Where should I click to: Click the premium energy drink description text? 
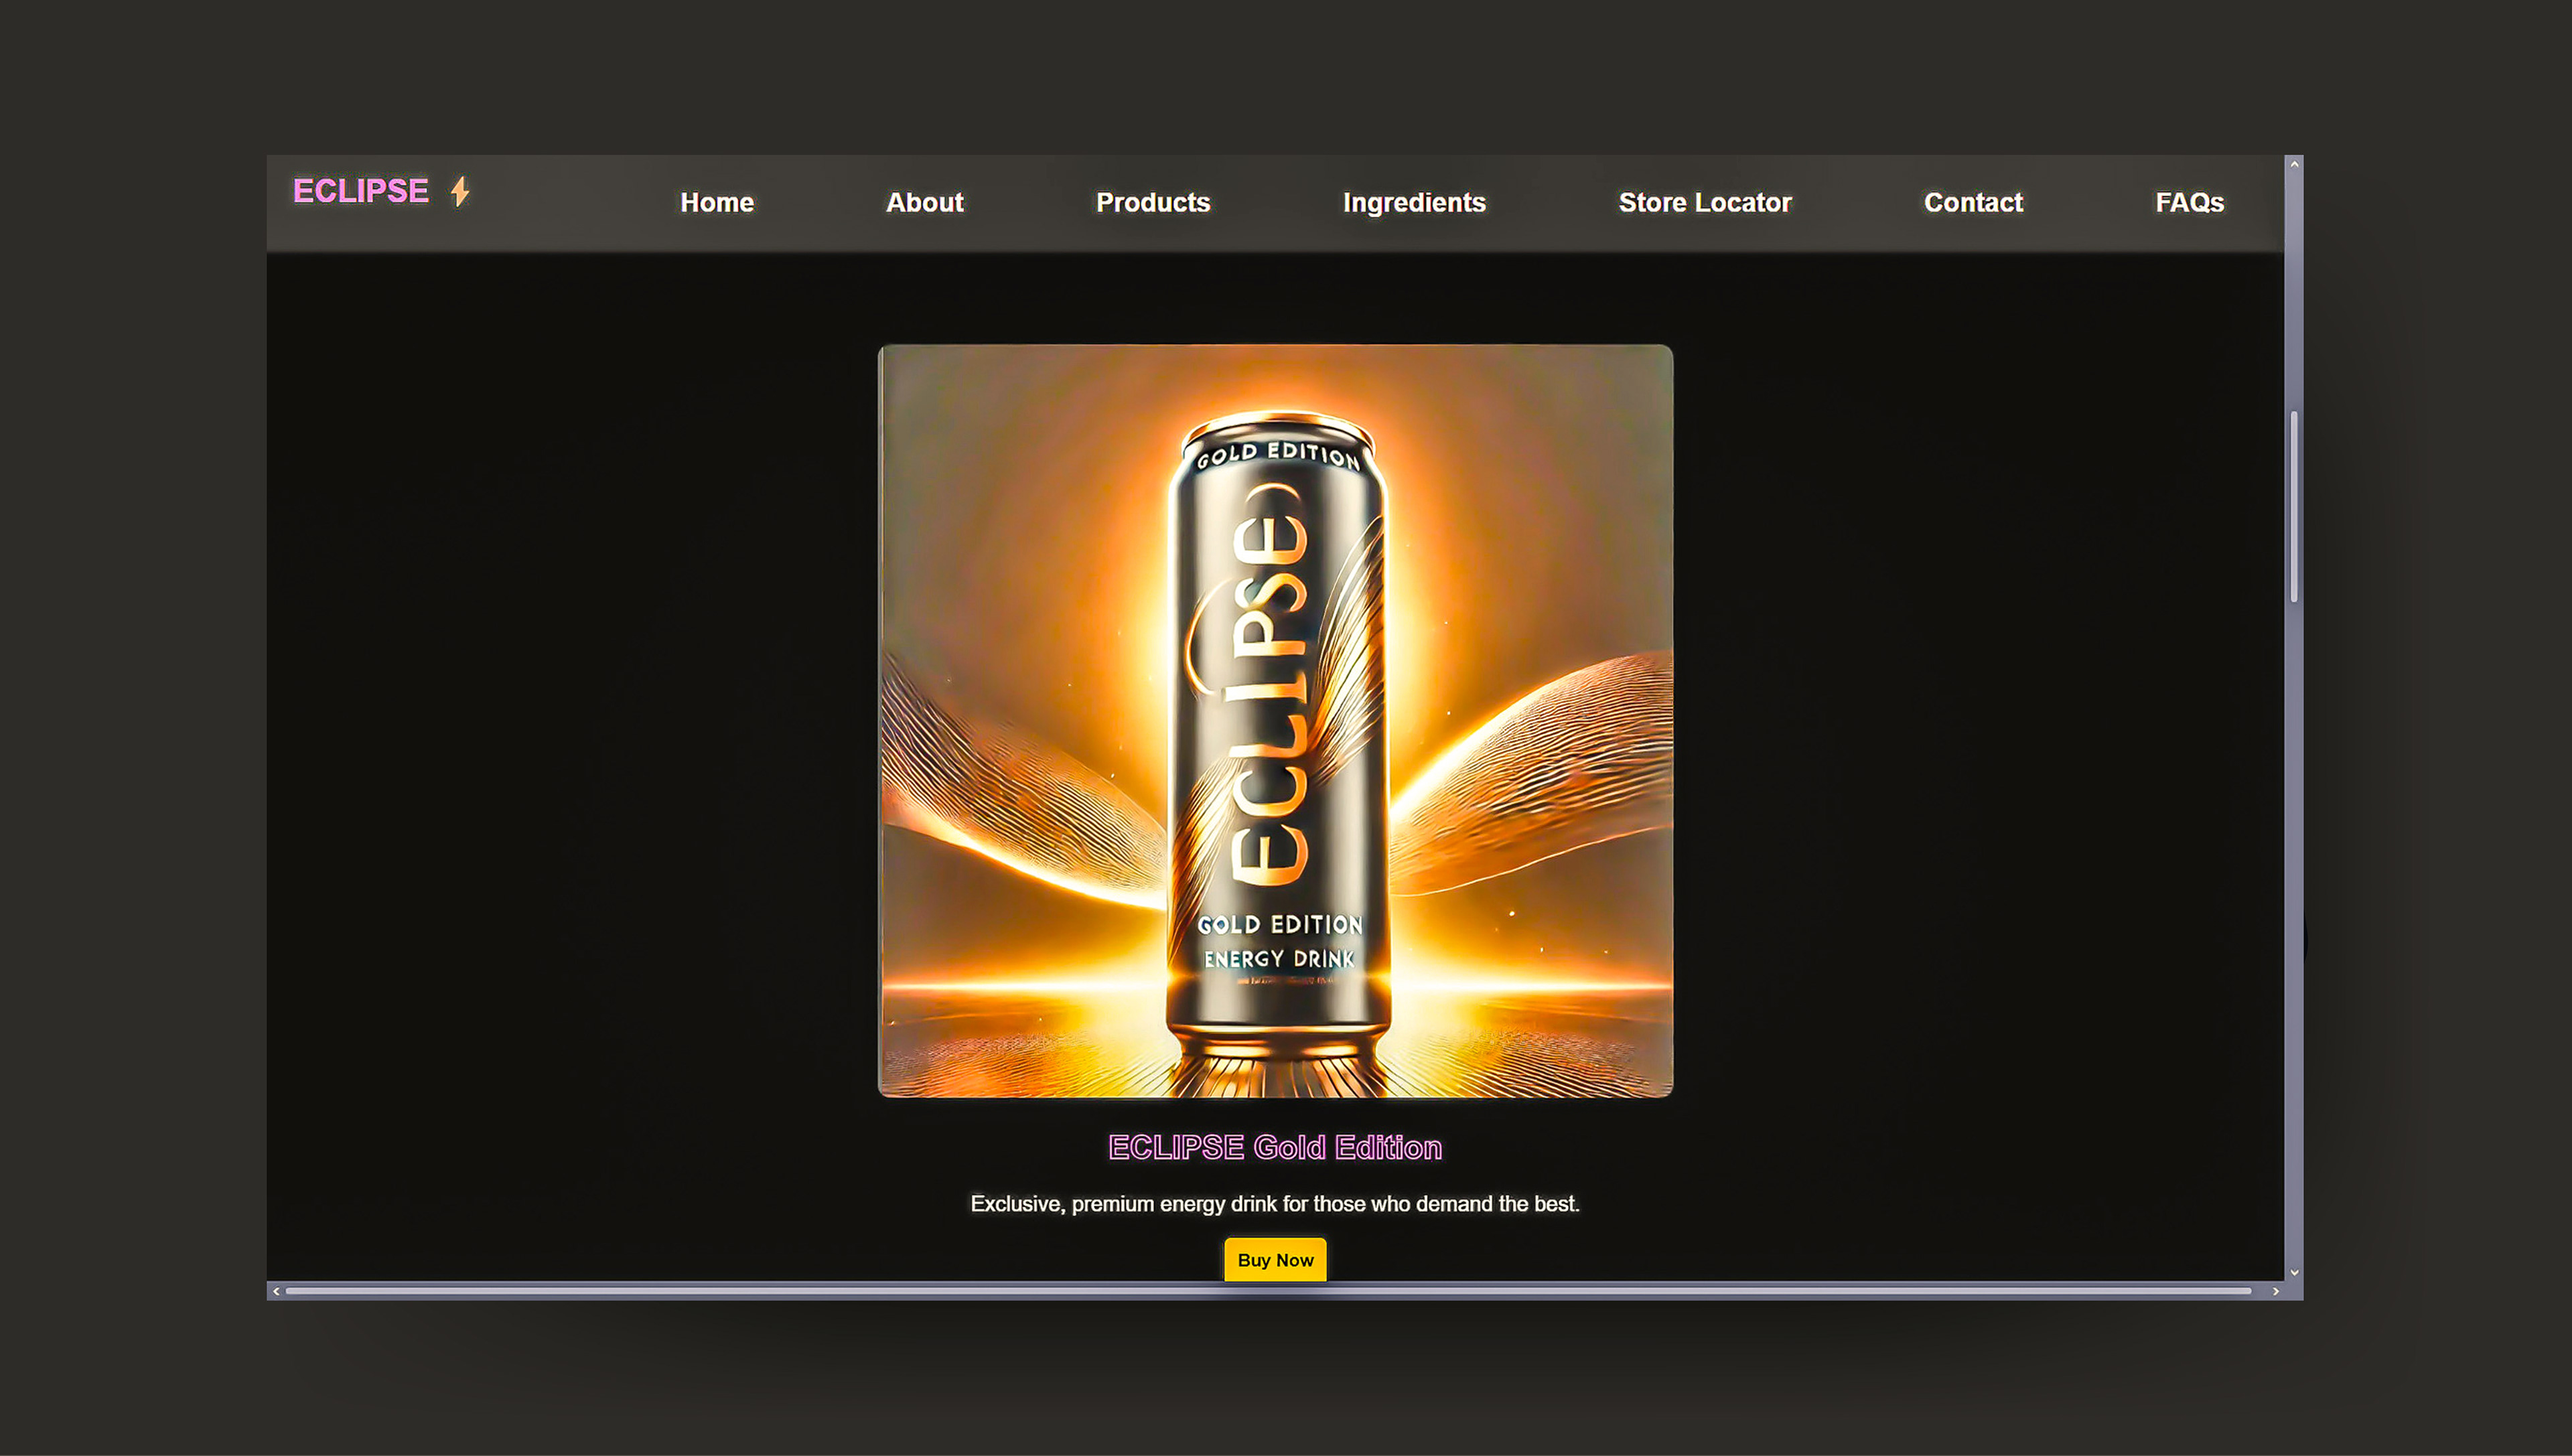[x=1274, y=1204]
